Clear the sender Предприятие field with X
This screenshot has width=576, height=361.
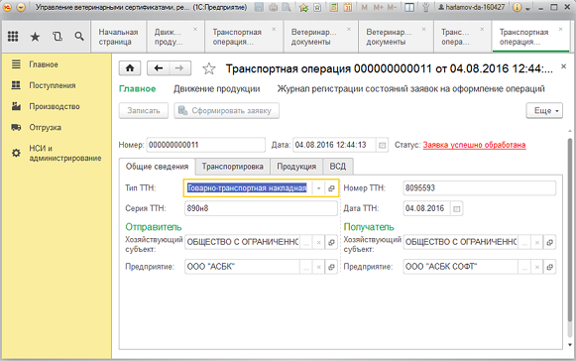pos(319,267)
